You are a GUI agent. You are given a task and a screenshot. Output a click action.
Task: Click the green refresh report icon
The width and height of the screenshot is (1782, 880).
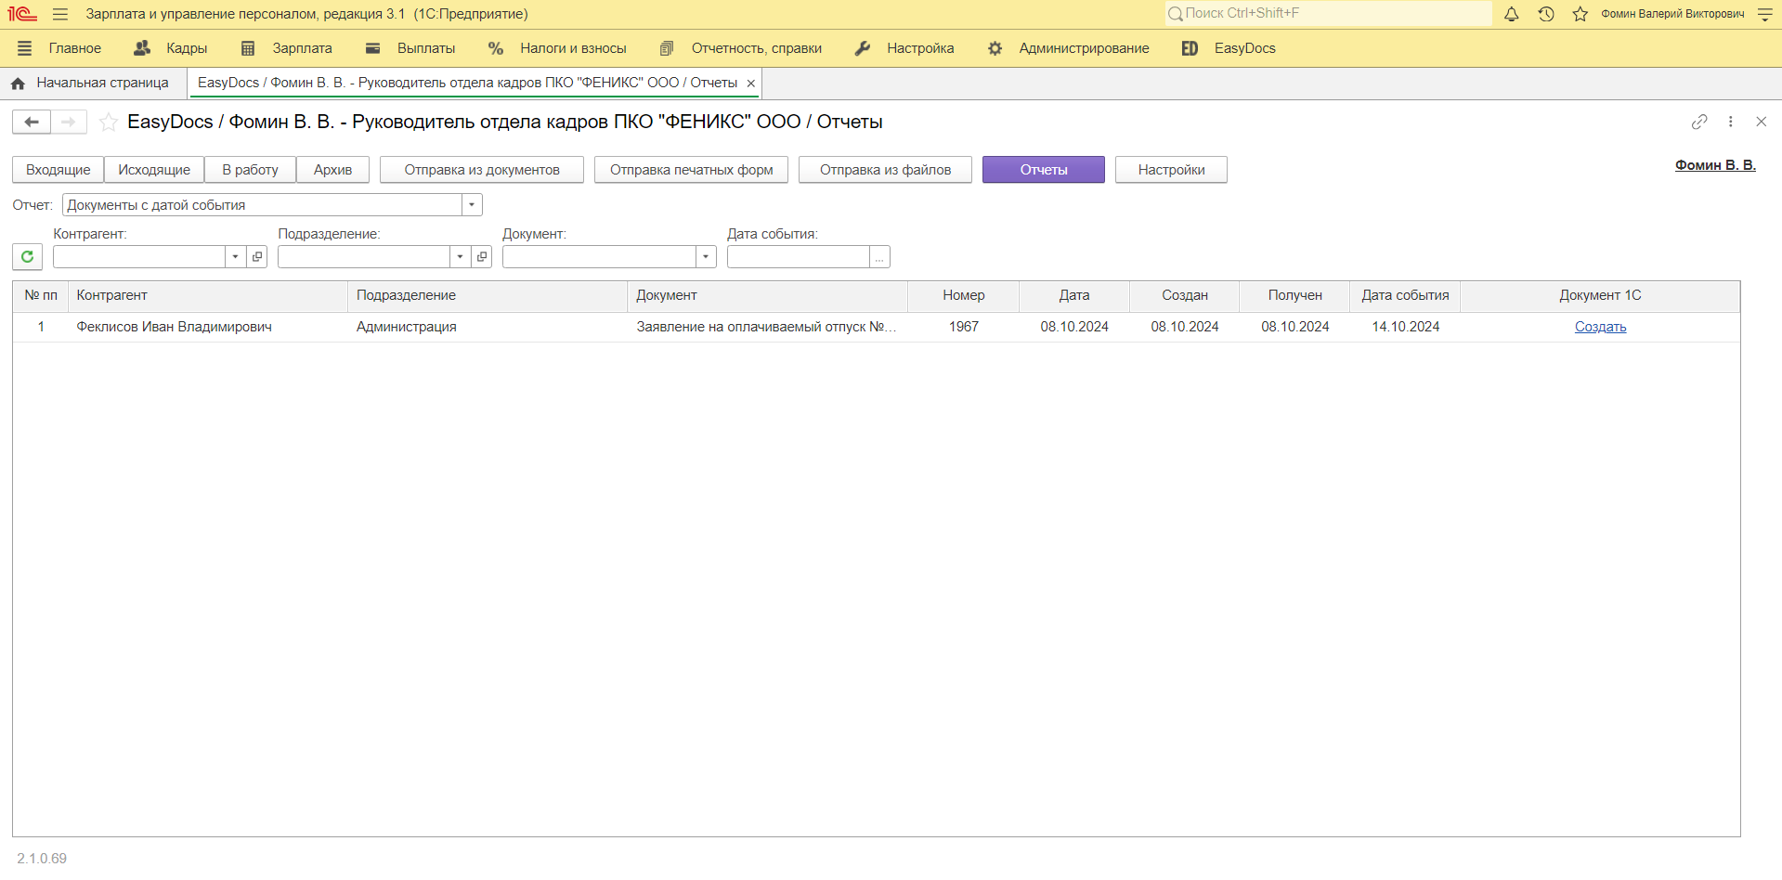point(27,257)
